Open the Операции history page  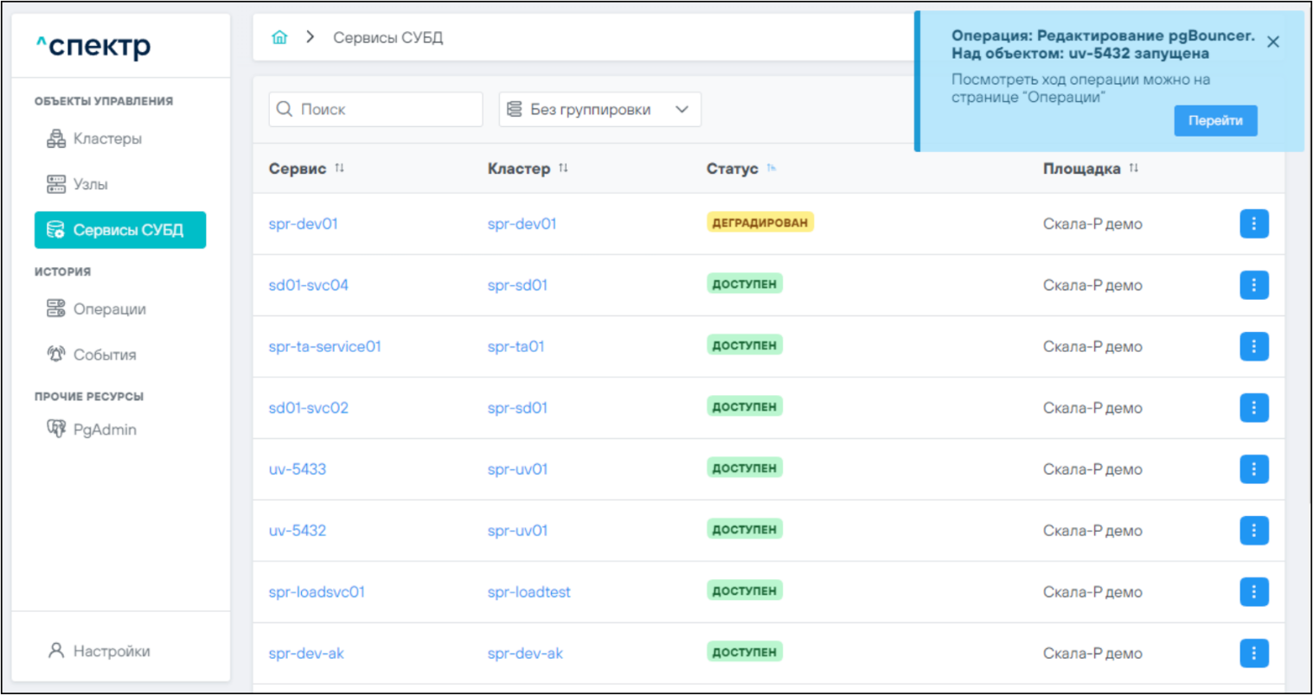109,309
